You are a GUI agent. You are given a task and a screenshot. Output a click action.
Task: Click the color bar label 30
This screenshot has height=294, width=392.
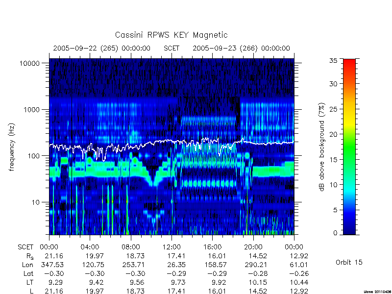point(333,84)
